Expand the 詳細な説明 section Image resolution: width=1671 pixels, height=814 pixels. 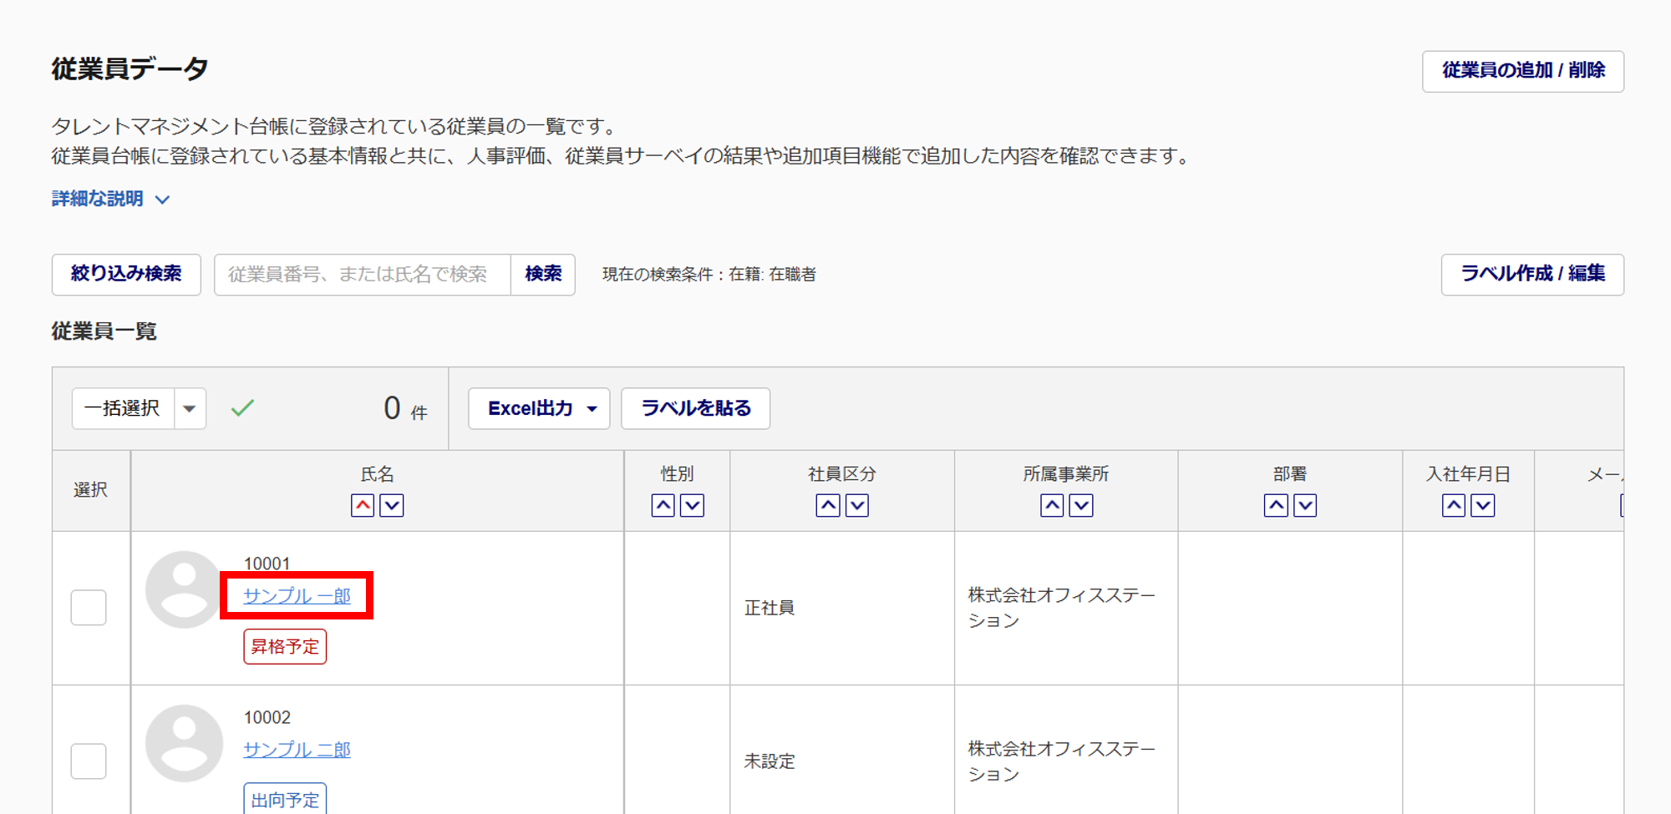click(110, 199)
